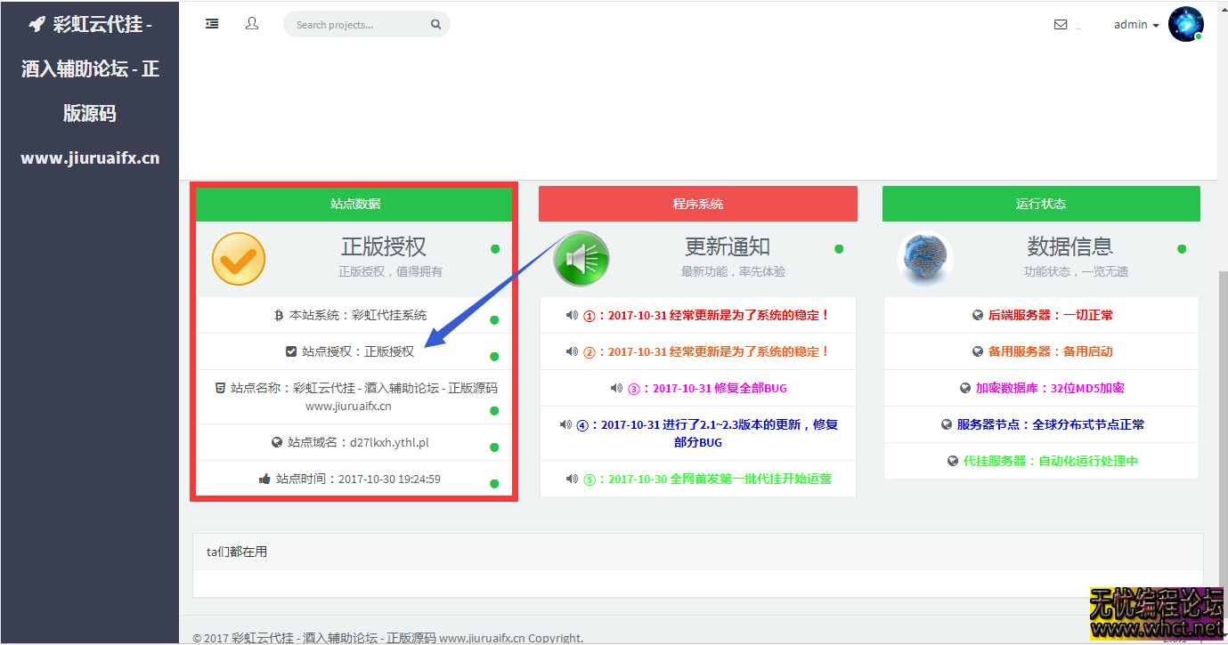Click the ta们都在用 panel title
Screen dimensions: 1228x645
237,552
